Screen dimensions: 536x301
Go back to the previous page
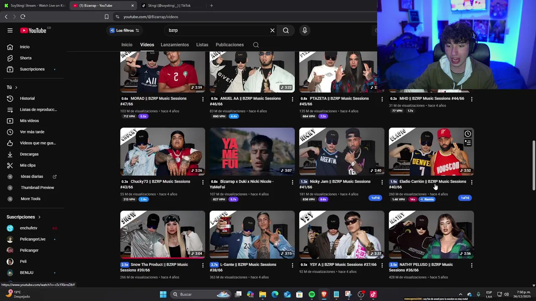coord(6,17)
